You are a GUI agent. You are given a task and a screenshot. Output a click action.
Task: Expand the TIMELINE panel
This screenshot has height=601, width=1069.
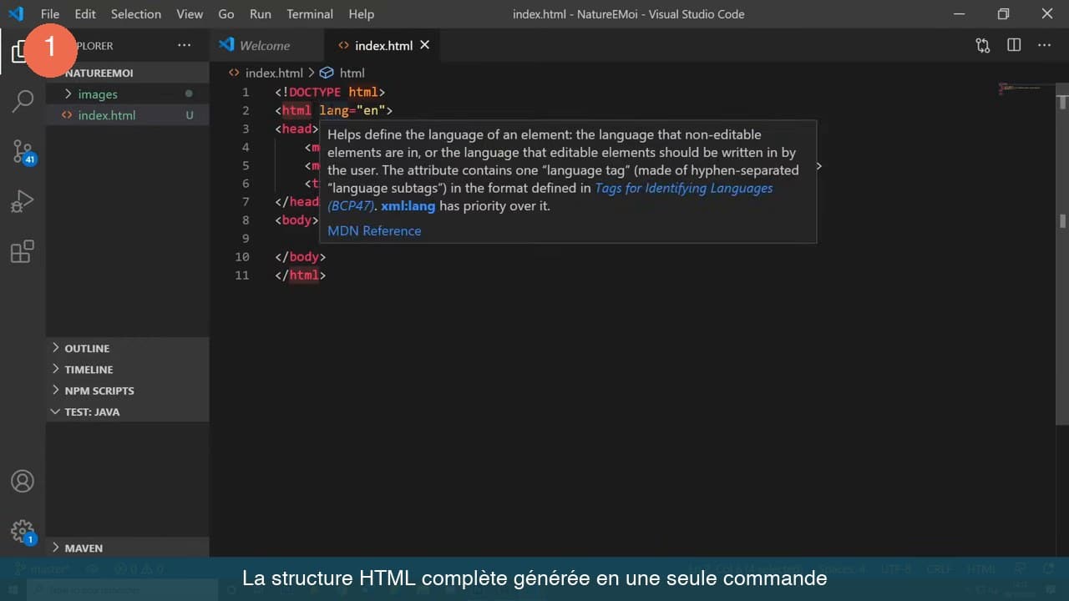click(x=127, y=369)
